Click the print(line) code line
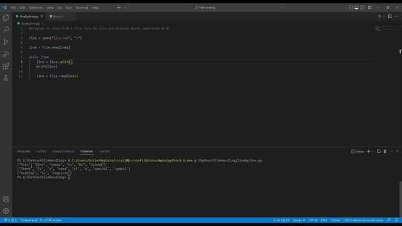Viewport: 402px width, 226px height. click(46, 67)
